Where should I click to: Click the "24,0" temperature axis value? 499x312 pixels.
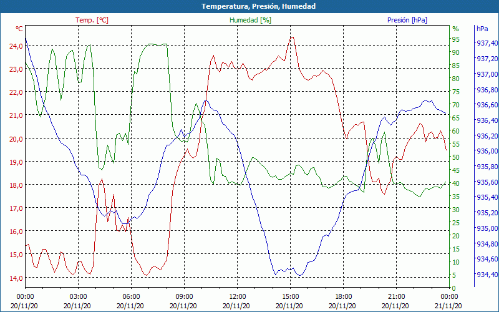pos(16,46)
